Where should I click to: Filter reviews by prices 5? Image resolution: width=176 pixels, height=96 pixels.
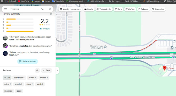[32, 78]
